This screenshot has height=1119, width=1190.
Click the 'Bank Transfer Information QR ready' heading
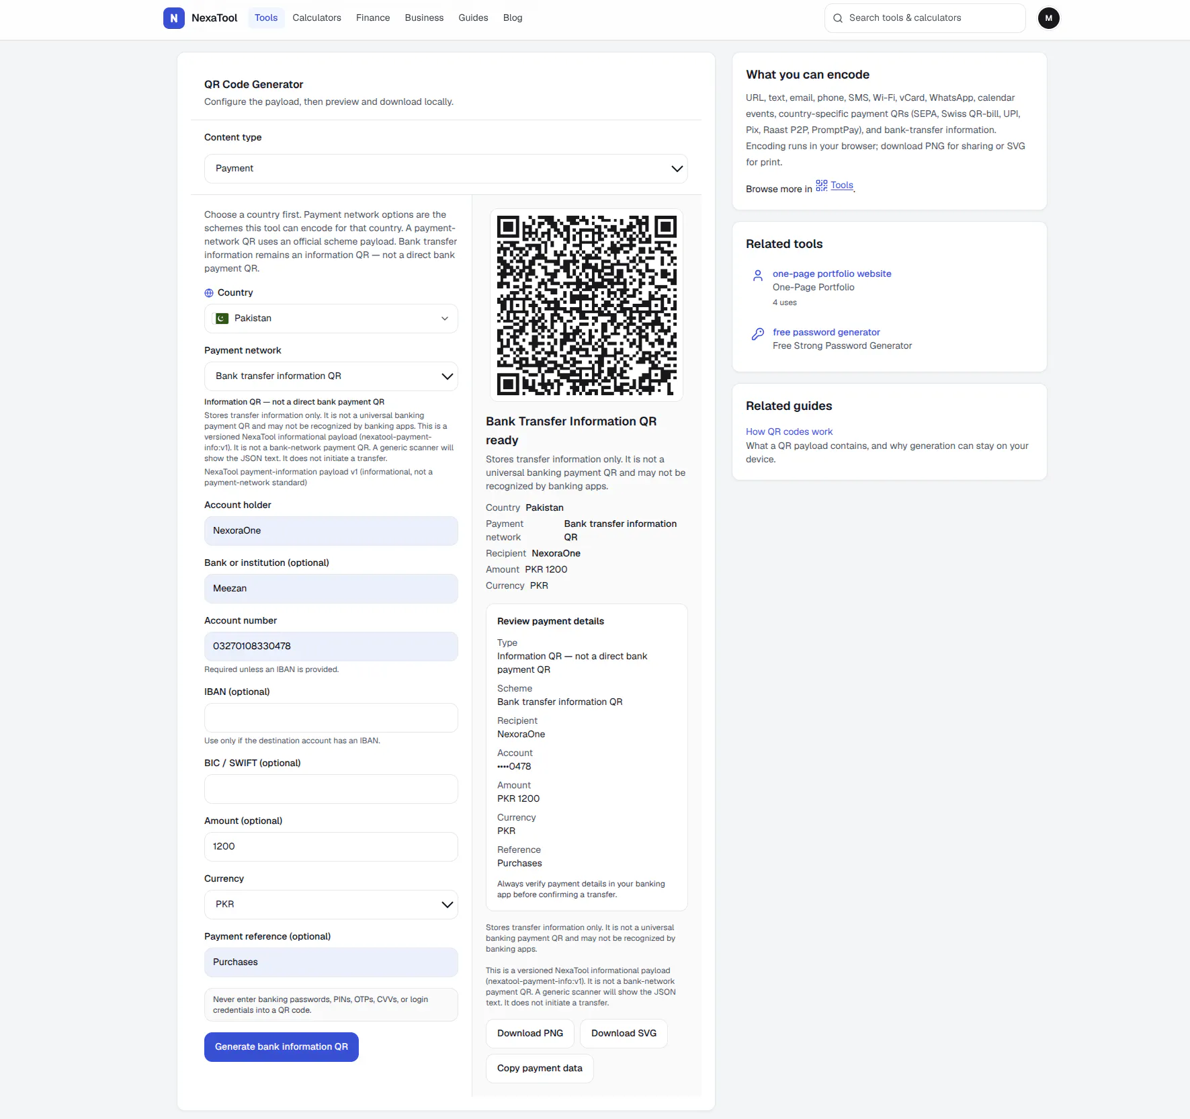[571, 431]
